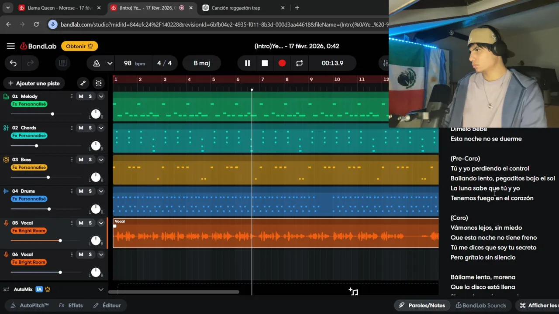Click the Chords track instrument icon
This screenshot has width=559, height=314.
(6, 128)
